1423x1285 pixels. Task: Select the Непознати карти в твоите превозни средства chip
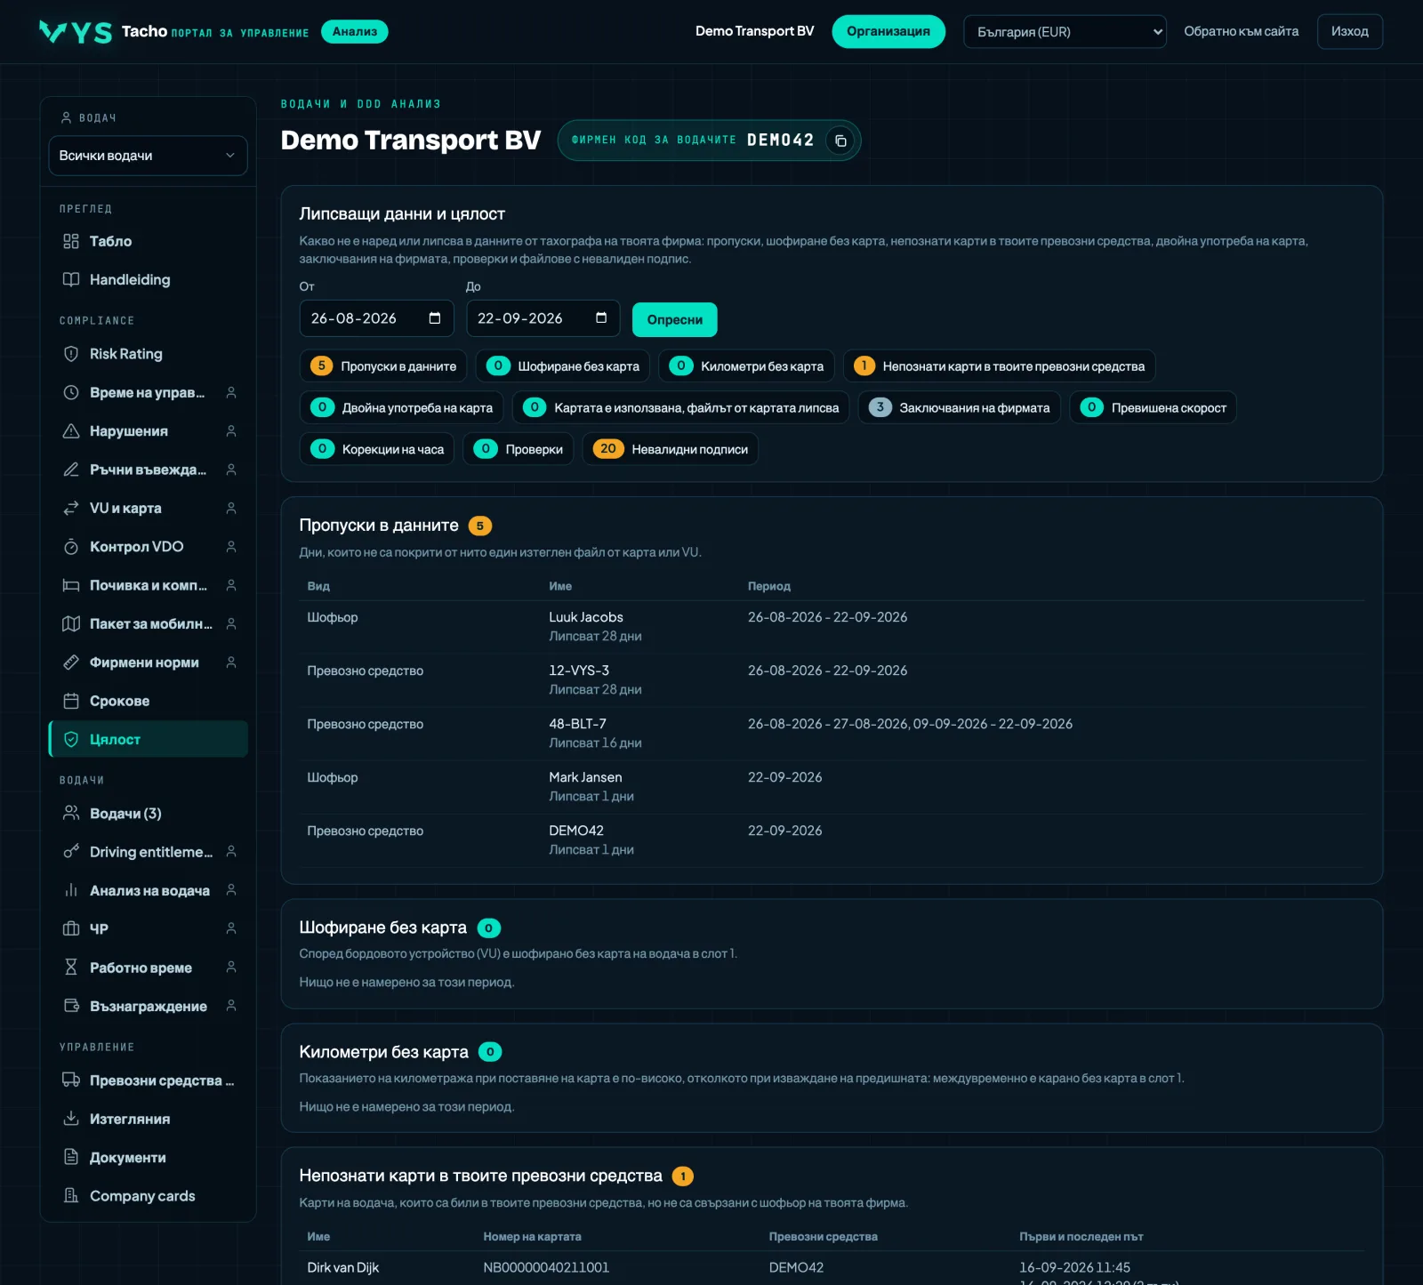(x=1000, y=366)
